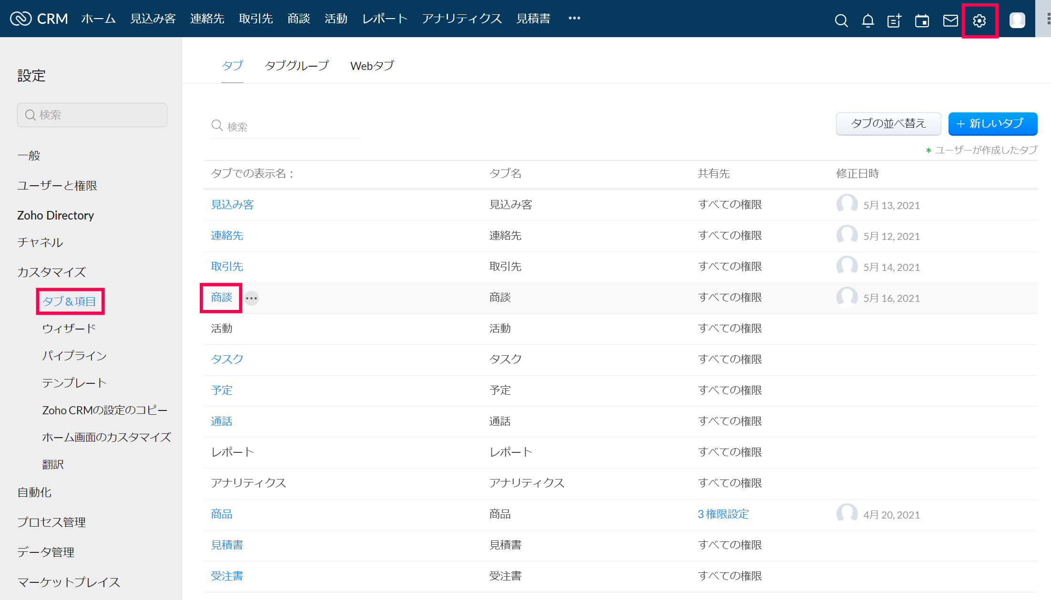Click アナリティクス display name in table
This screenshot has height=600, width=1051.
[249, 483]
